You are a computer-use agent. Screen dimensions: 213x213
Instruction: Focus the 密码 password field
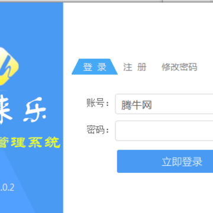click(x=164, y=131)
